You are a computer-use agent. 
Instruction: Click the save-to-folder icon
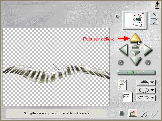pyautogui.click(x=133, y=113)
